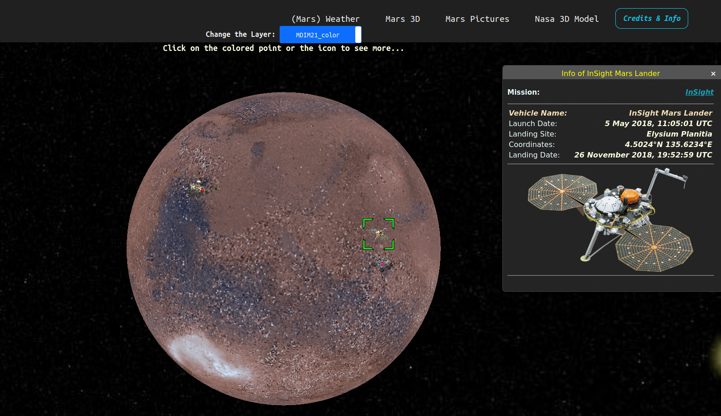Open the Credits & Info button
Screen dimensions: 721x416
click(x=652, y=19)
